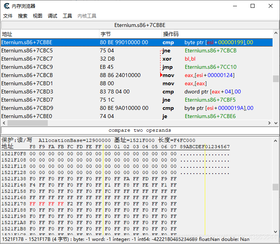280x244 pixels.
Task: Click the horizontal scroll right arrow
Action: coord(269,123)
